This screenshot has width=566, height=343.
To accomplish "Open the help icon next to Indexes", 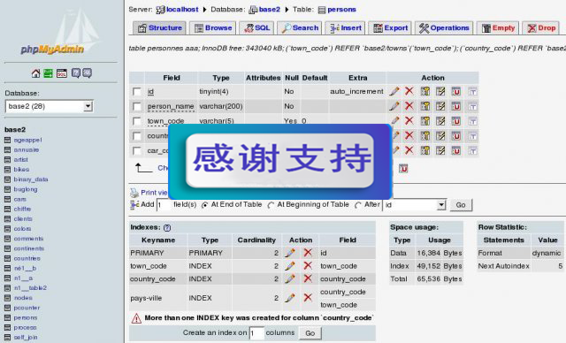I will (x=167, y=227).
